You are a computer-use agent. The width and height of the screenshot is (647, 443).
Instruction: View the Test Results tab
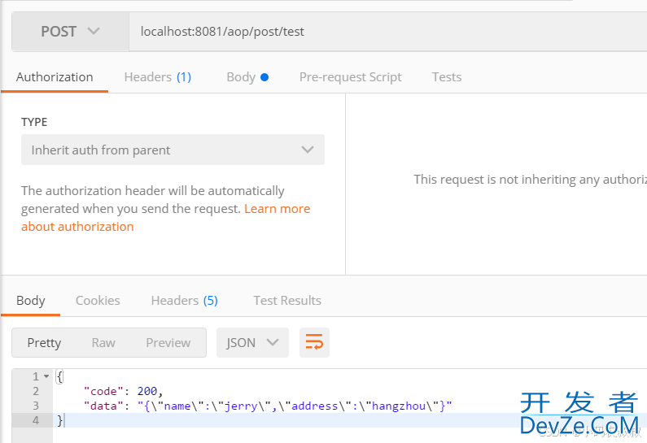click(x=287, y=301)
